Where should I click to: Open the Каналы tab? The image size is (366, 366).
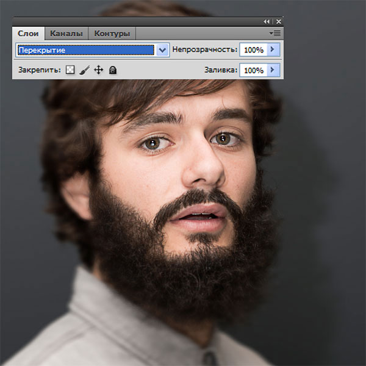(66, 34)
